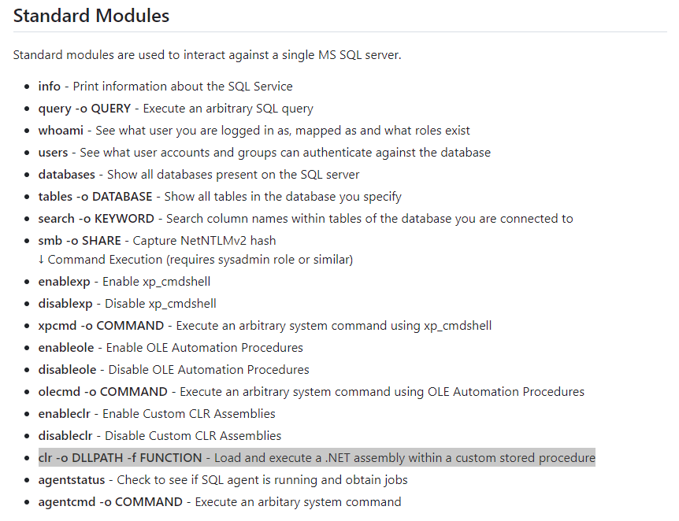Click the olecmd -o COMMAND entry
This screenshot has width=679, height=521.
pyautogui.click(x=102, y=392)
